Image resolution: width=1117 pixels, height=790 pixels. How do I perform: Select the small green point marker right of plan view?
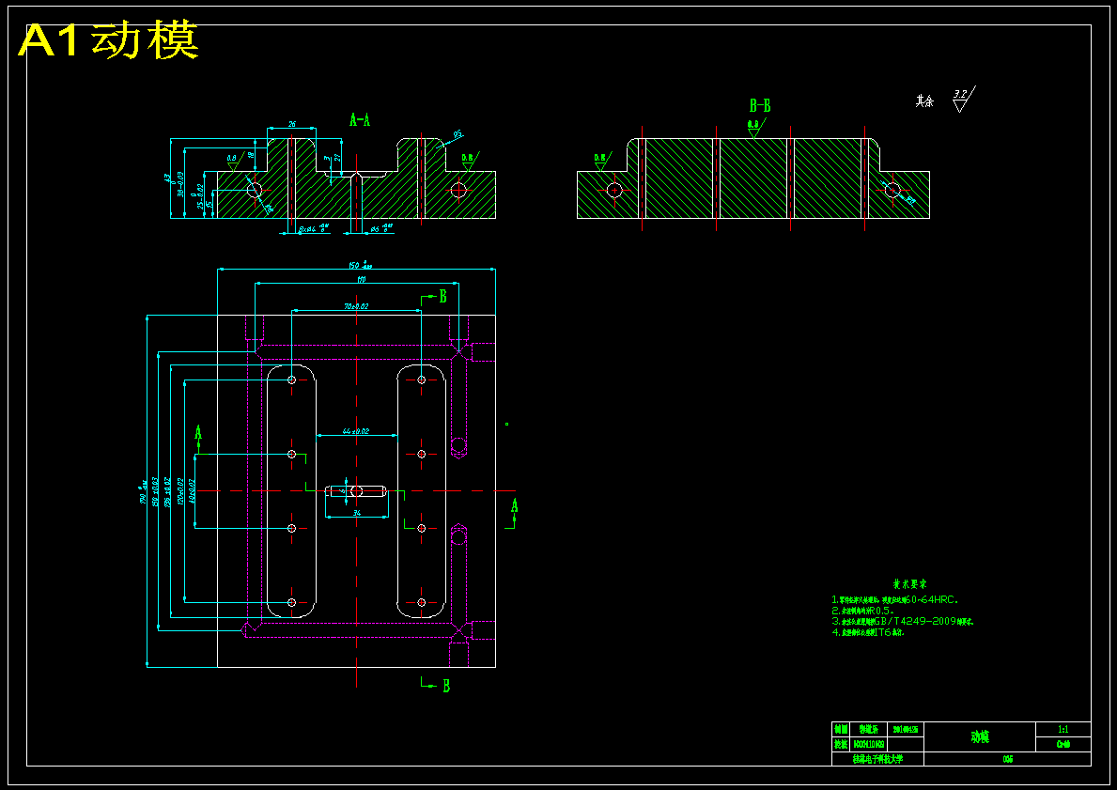point(507,424)
